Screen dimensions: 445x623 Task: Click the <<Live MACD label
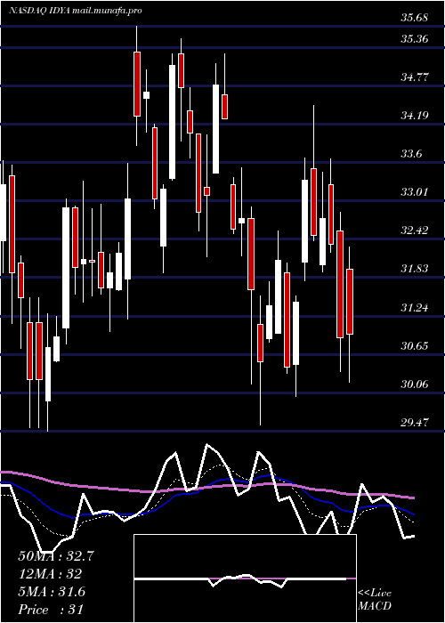click(375, 599)
